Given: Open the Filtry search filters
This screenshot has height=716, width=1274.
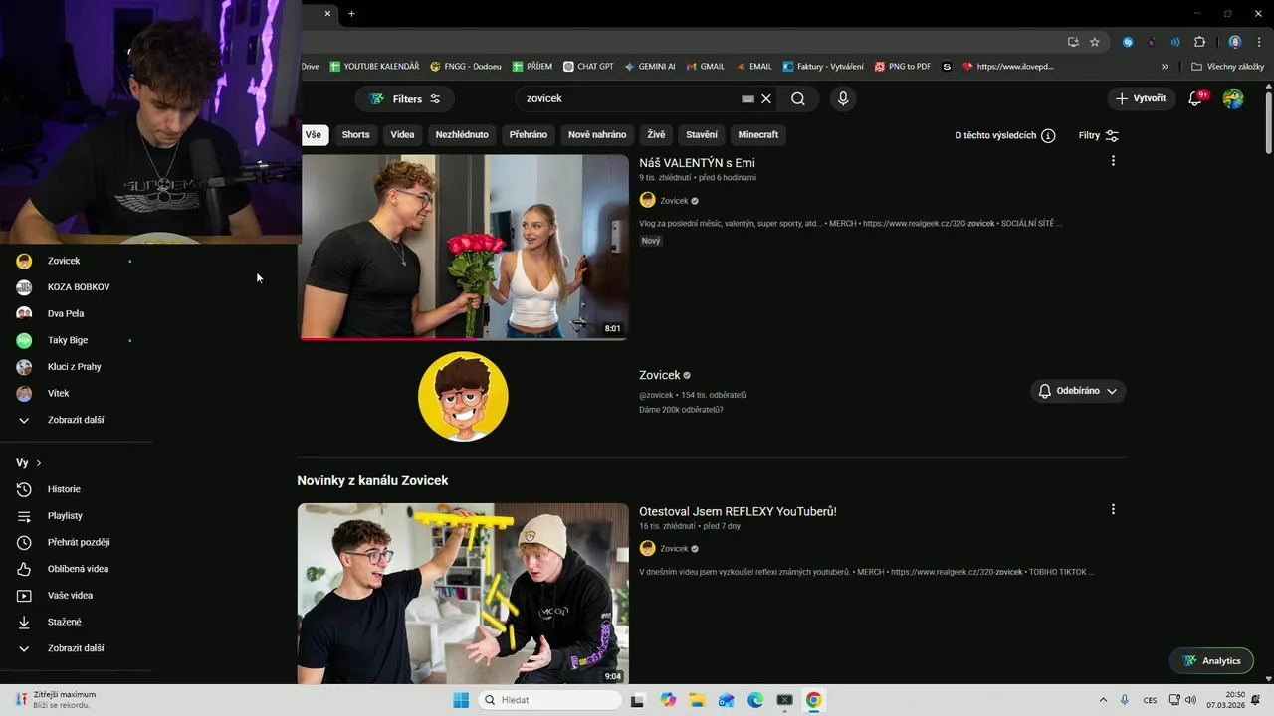Looking at the screenshot, I should [1099, 136].
